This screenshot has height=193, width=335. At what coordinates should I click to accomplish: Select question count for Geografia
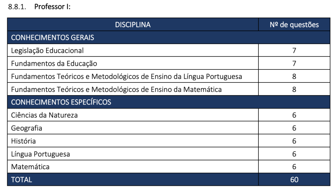click(294, 128)
